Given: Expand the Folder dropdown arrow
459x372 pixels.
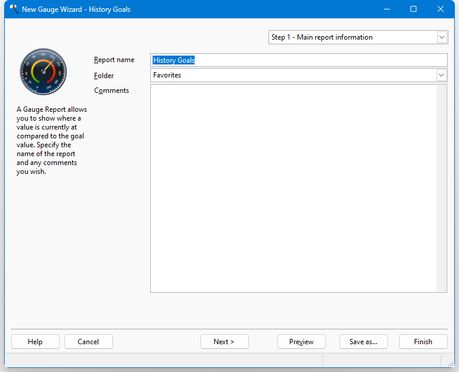Looking at the screenshot, I should click(x=441, y=75).
